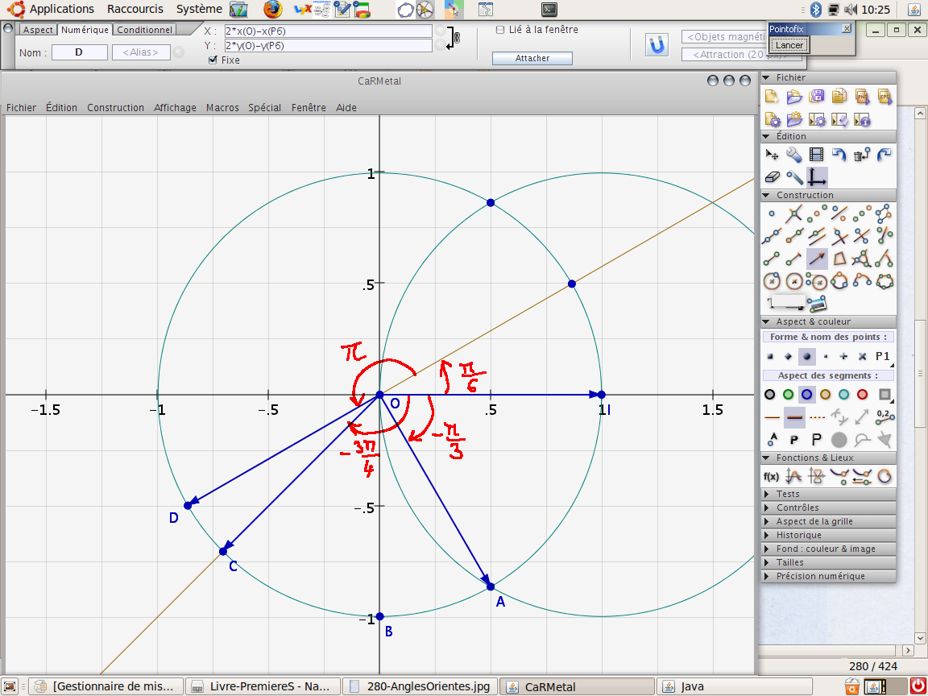
Task: Click the f(x) function tool icon
Action: pos(771,476)
